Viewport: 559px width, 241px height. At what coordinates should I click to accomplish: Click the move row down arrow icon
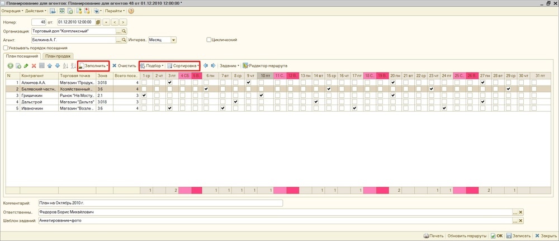58,66
